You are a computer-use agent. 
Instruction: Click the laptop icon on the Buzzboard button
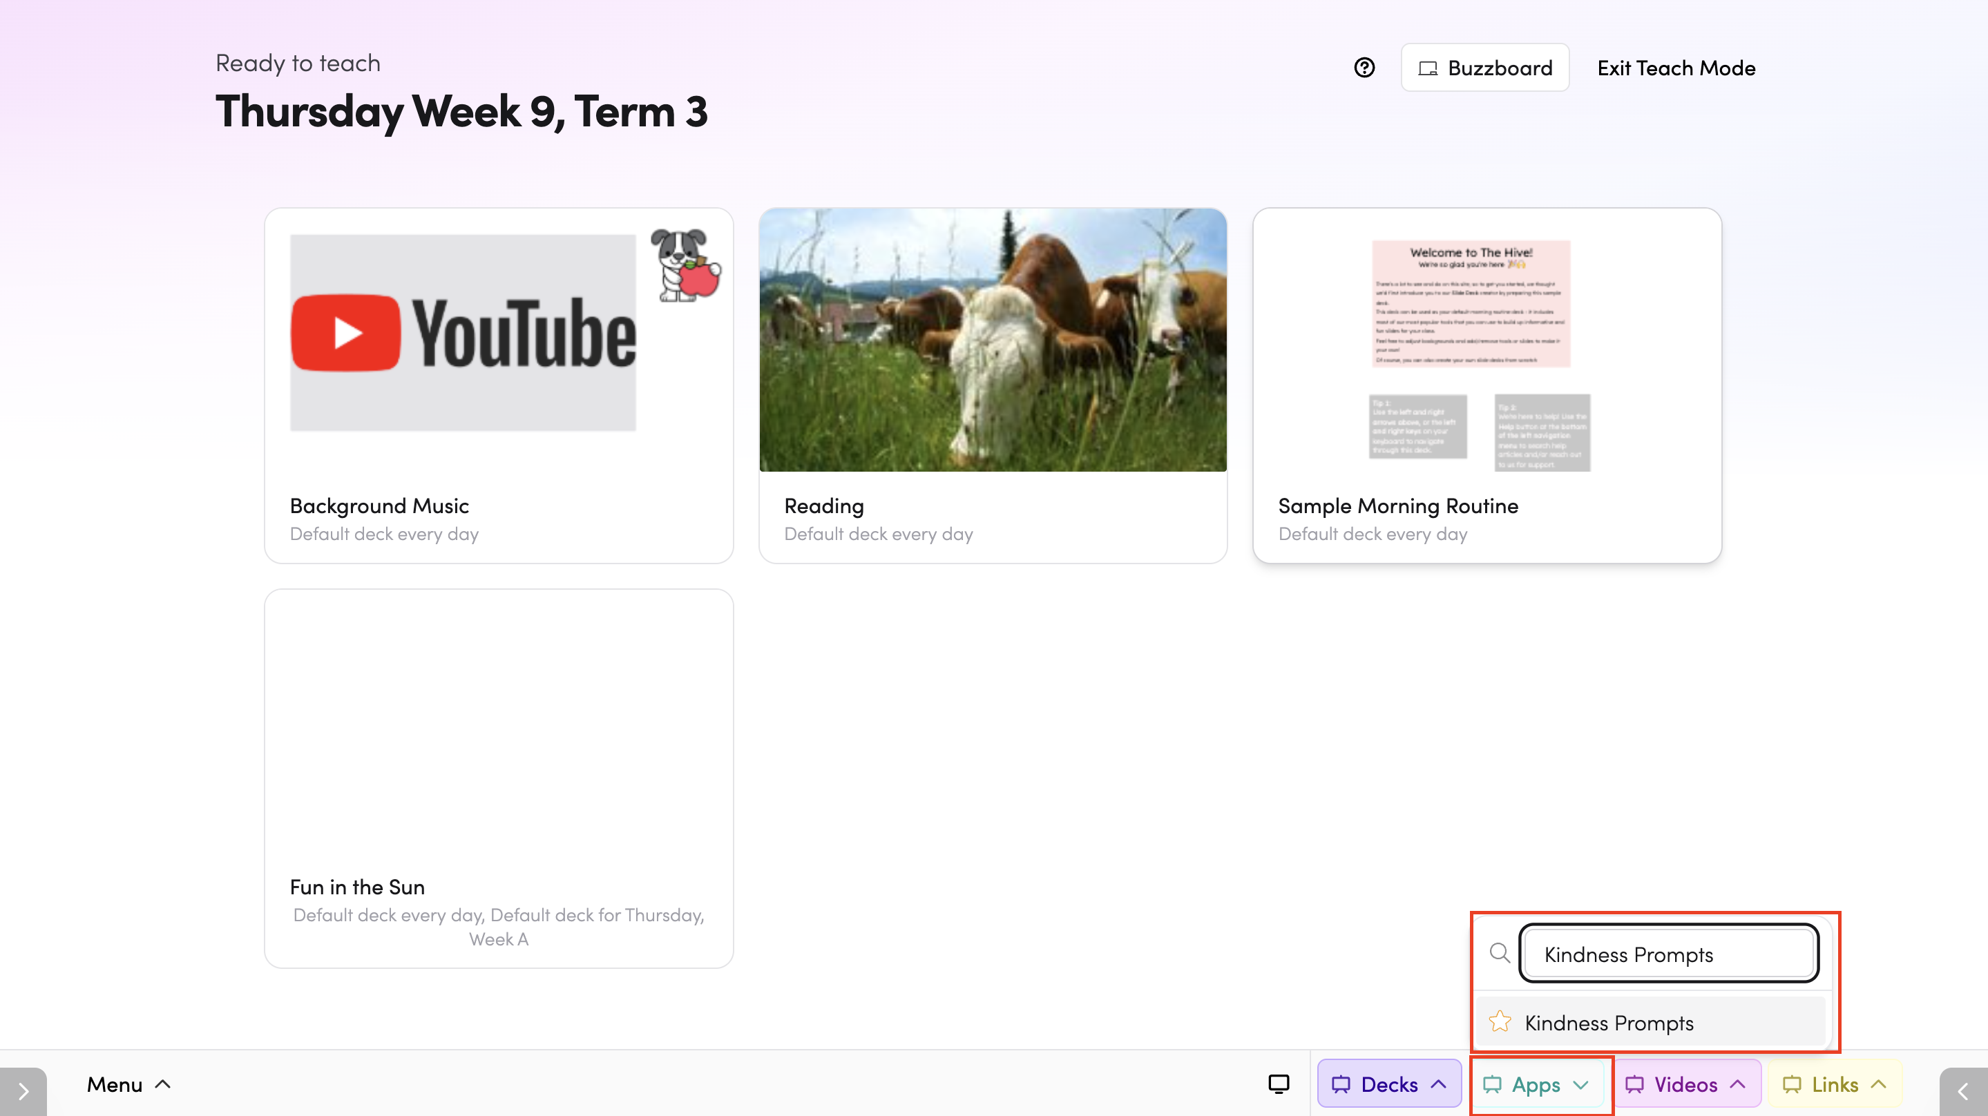click(x=1428, y=68)
